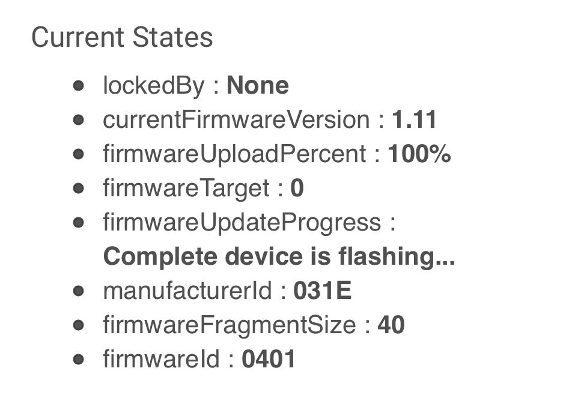Click the Current States heading
The height and width of the screenshot is (419, 575).
(122, 37)
